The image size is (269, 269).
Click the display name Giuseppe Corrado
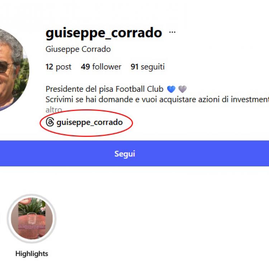78,49
